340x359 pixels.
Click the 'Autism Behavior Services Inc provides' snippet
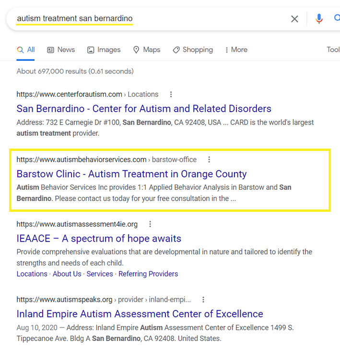point(154,193)
